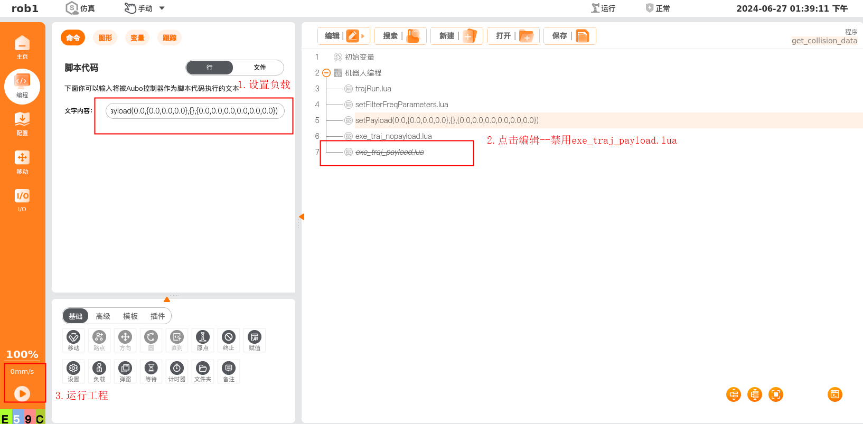Insert a 终止 halt command
863x424 pixels.
coord(229,340)
